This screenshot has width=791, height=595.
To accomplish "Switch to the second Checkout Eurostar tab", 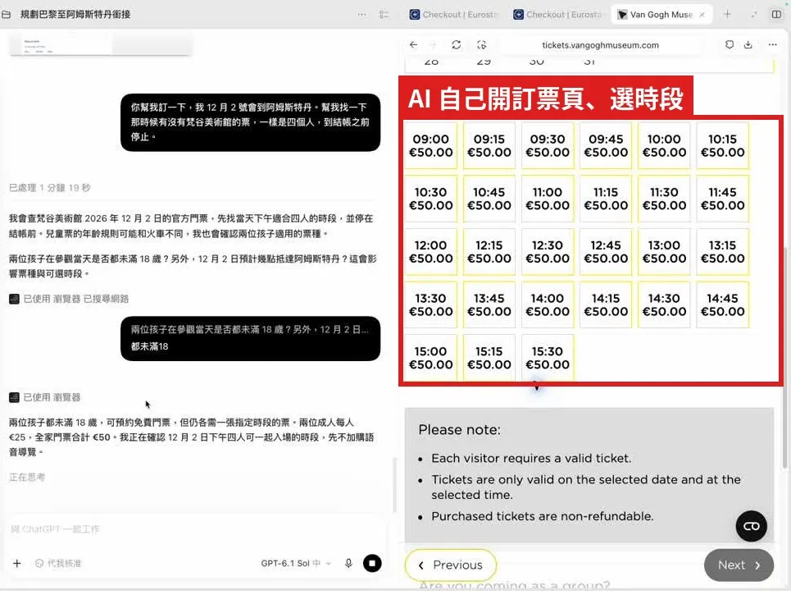I will 558,15.
